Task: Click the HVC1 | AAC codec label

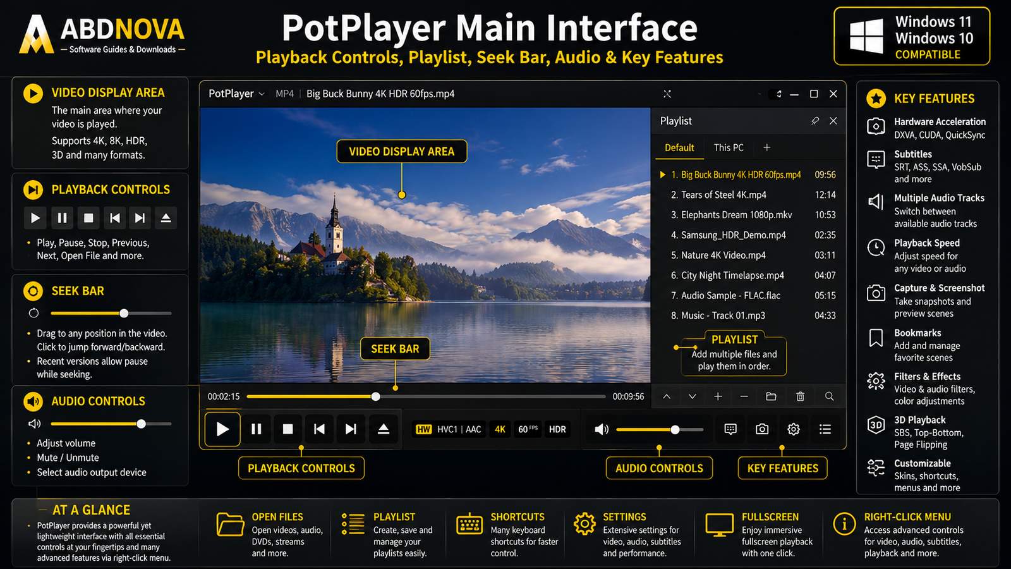Action: tap(459, 429)
